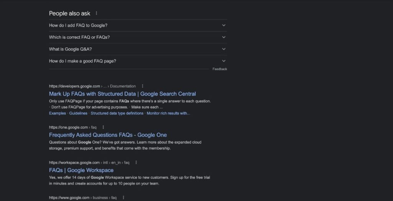393x201 pixels.
Task: Click the https://one.google.com › faq URL
Action: [x=73, y=127]
